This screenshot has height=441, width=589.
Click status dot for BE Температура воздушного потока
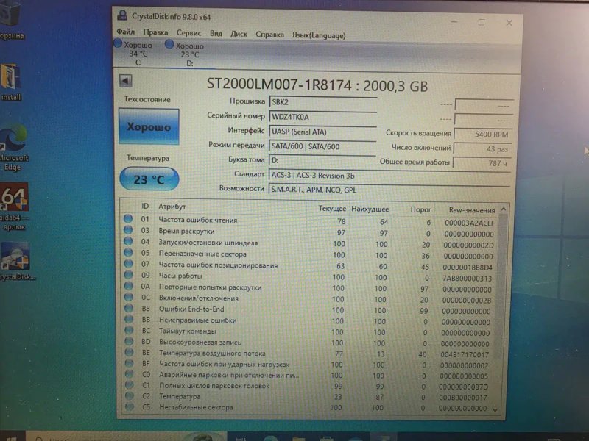(130, 352)
